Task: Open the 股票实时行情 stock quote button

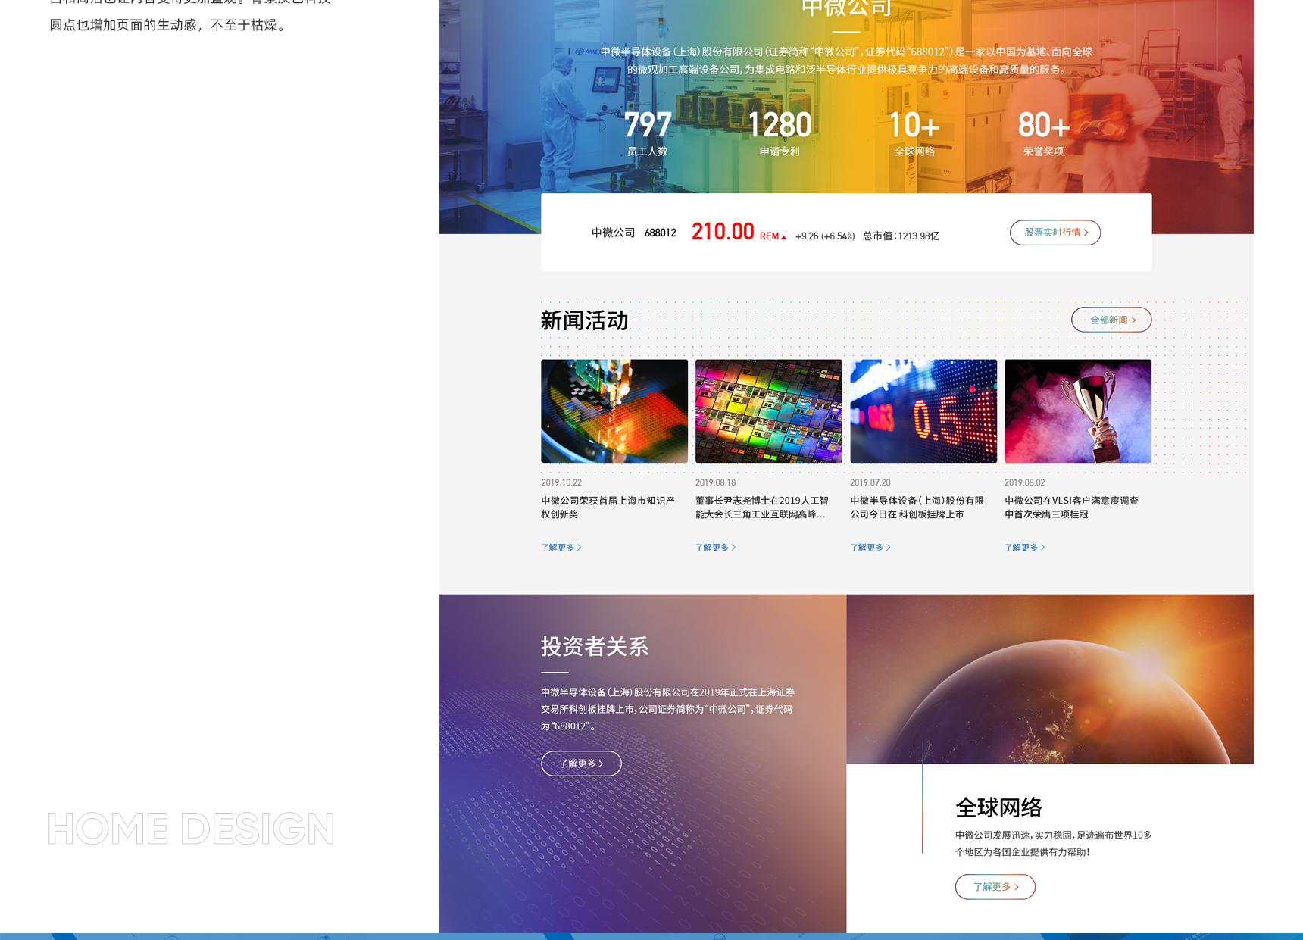Action: pos(1055,233)
